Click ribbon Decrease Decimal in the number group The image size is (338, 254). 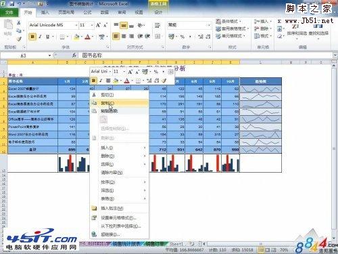(x=208, y=37)
